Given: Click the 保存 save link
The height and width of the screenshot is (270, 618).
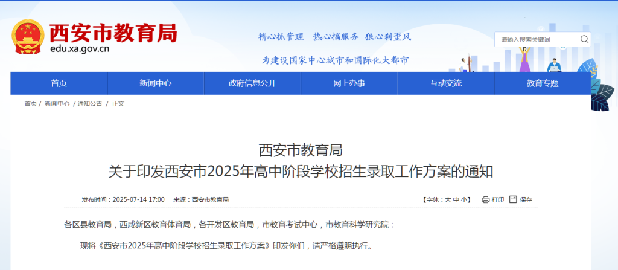Looking at the screenshot, I should 526,199.
